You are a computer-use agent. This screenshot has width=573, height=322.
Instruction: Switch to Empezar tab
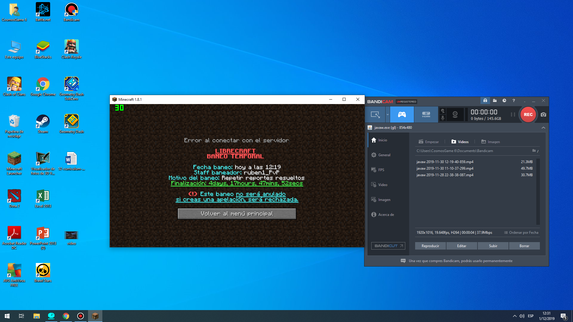click(x=429, y=142)
